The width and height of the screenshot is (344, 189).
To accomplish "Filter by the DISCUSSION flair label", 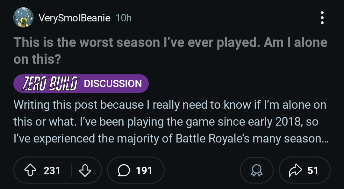I will [113, 84].
